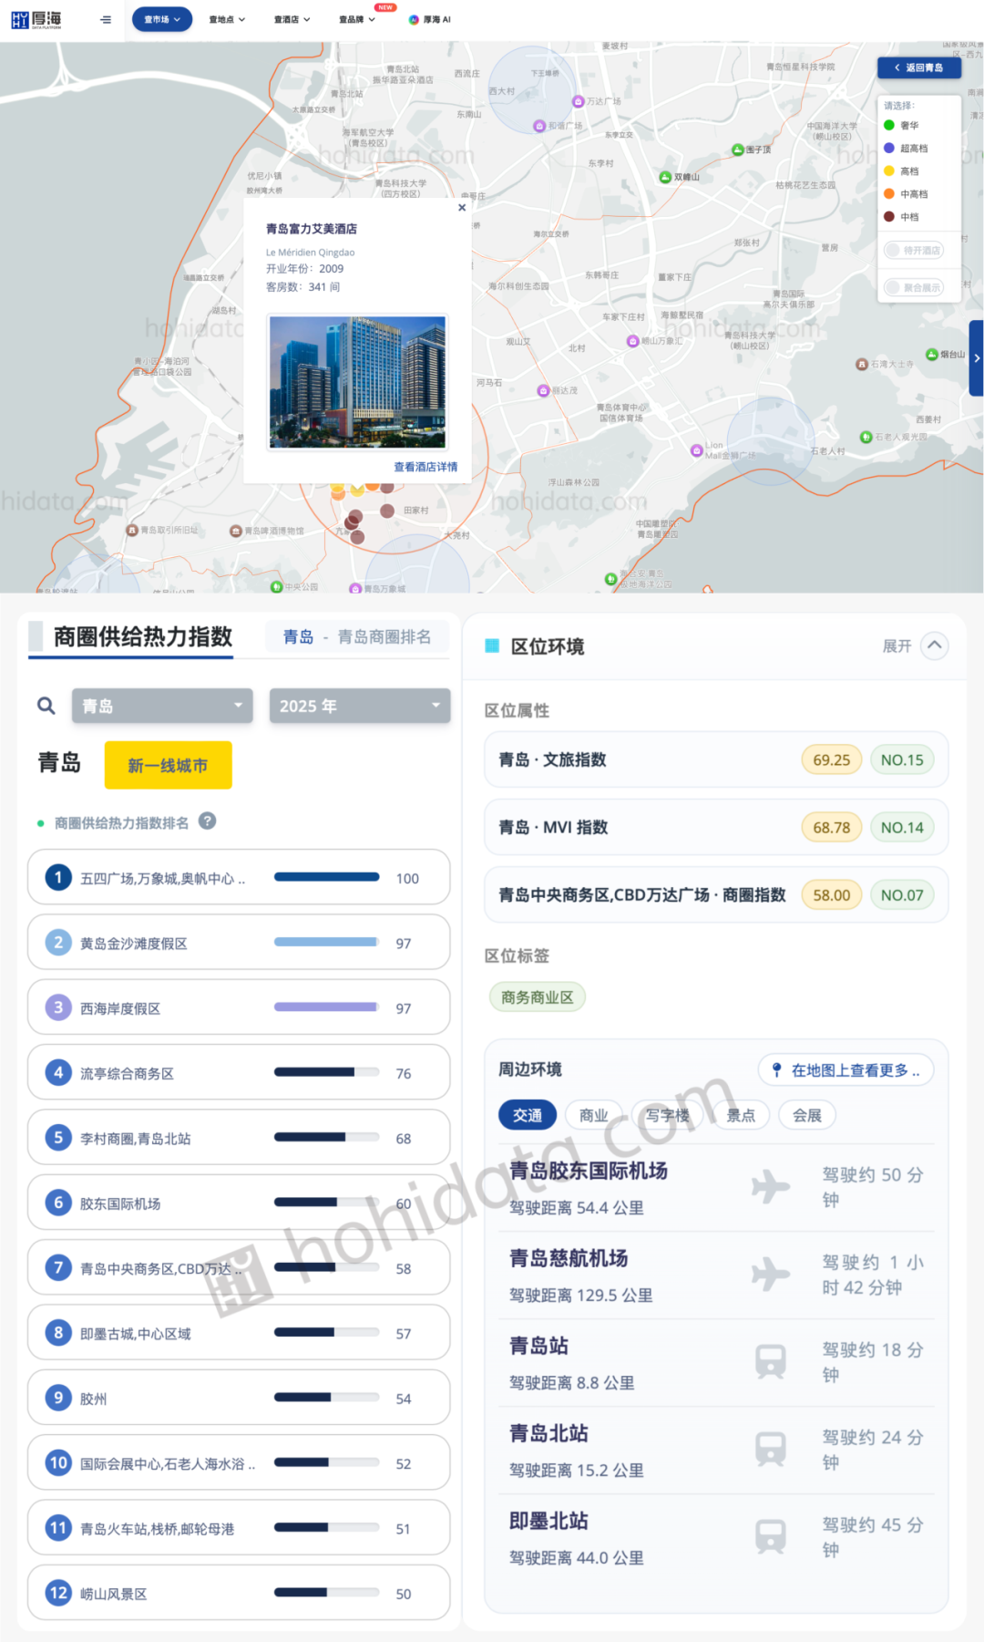This screenshot has height=1642, width=984.
Task: Click the train icon for 青岛站
Action: [x=771, y=1362]
